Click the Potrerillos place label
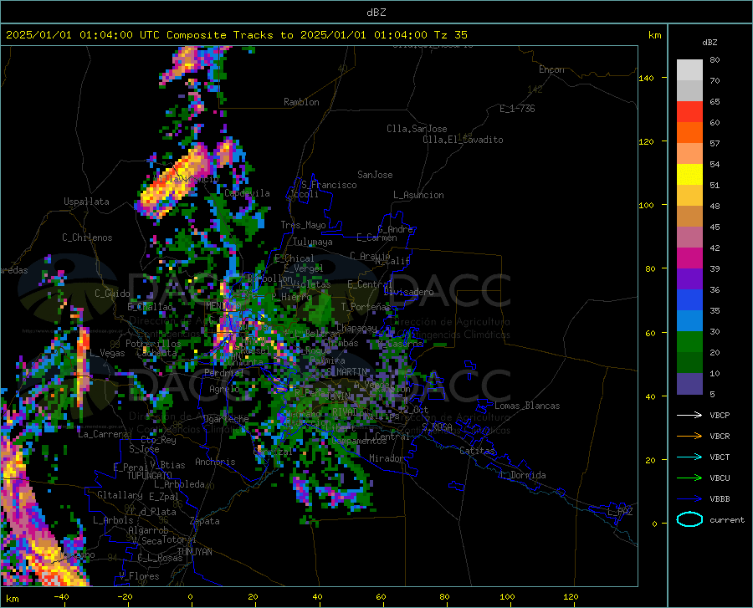Viewport: 753px width, 608px height. click(x=153, y=344)
